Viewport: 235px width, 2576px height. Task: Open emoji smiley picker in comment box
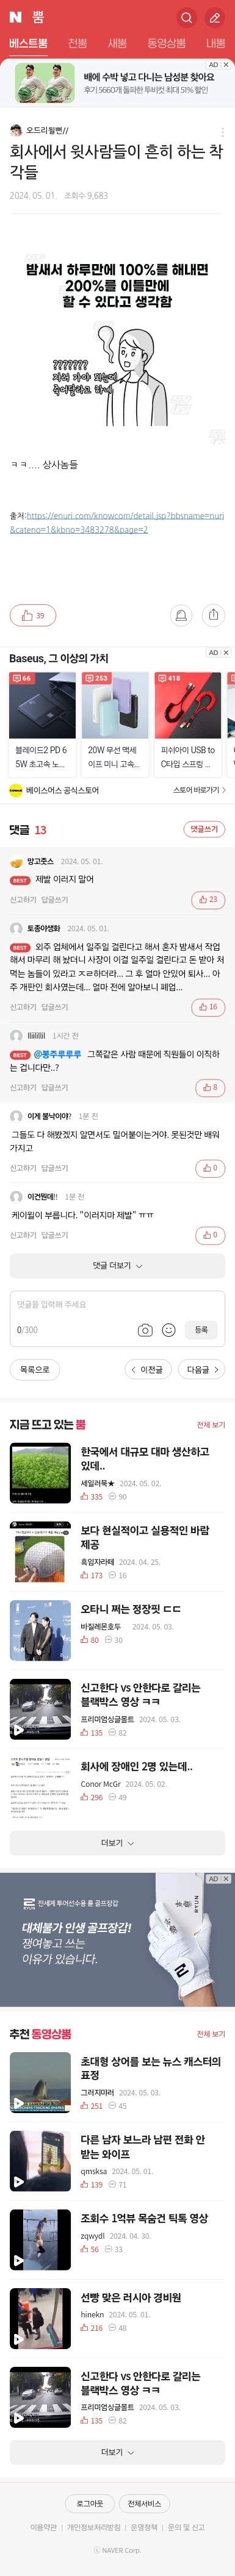169,1329
